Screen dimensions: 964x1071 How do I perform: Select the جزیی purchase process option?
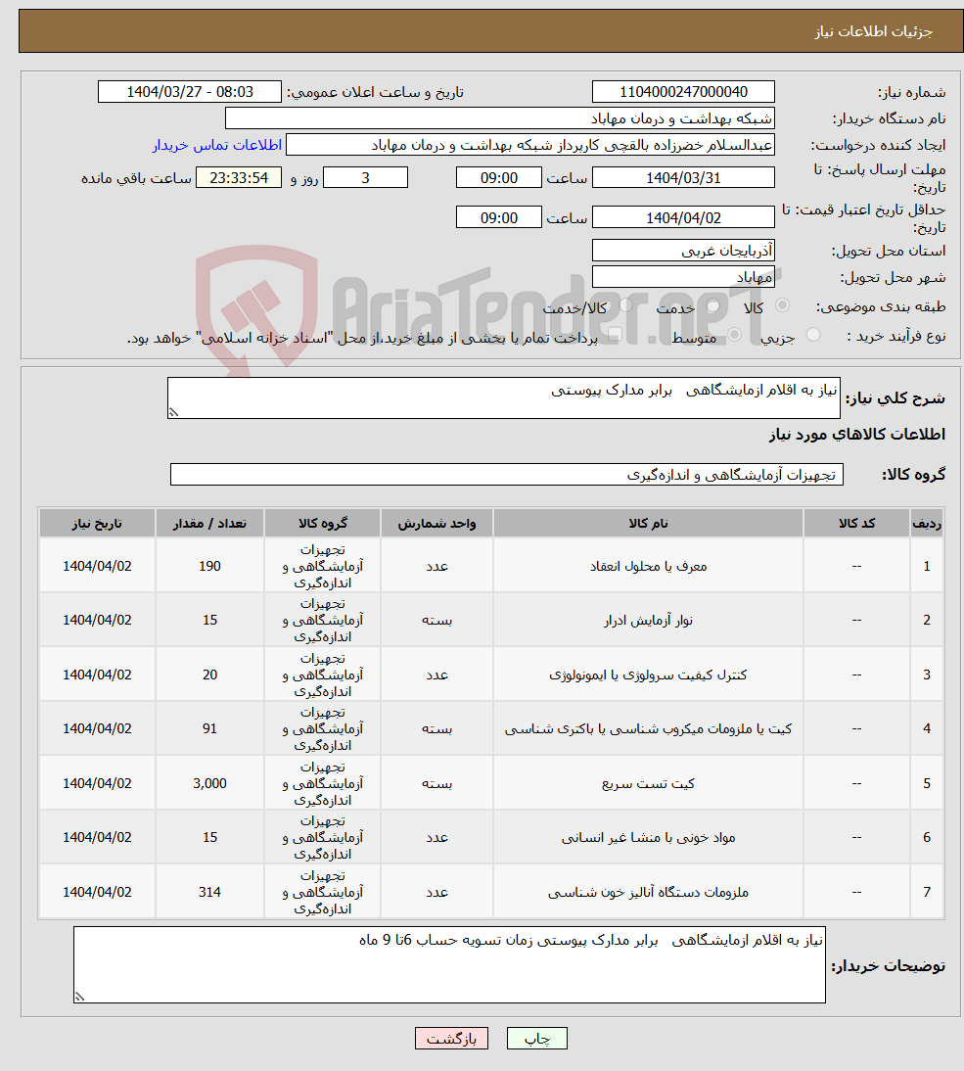coord(814,334)
